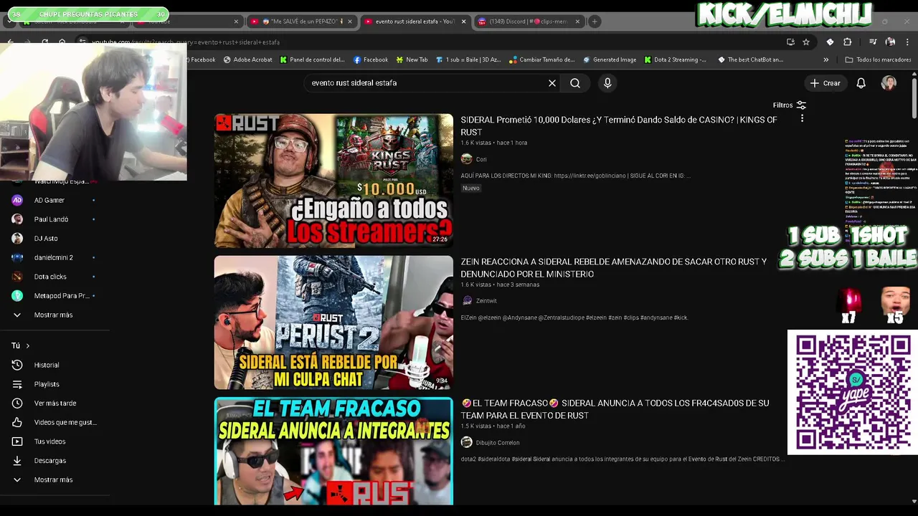Open 'ZEIN REACCIONA A SIDERAL REBELDE' video title
This screenshot has width=918, height=516.
(613, 268)
